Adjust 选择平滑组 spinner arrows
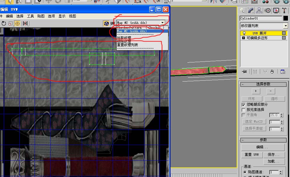290x177 pixels. pos(282,129)
